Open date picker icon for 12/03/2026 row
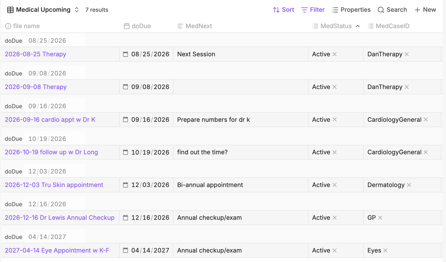 125,185
